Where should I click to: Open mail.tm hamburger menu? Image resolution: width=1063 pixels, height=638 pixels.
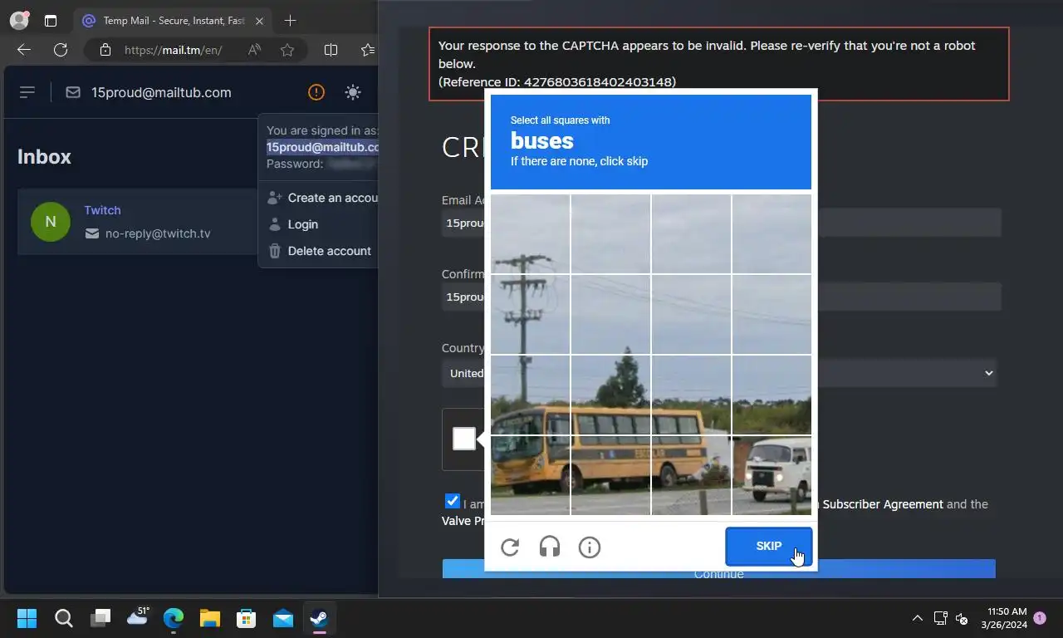pyautogui.click(x=27, y=92)
